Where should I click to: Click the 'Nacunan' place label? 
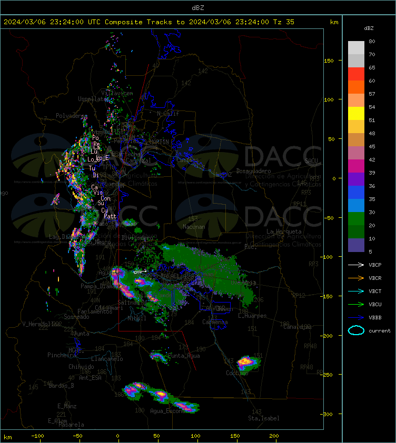194,227
